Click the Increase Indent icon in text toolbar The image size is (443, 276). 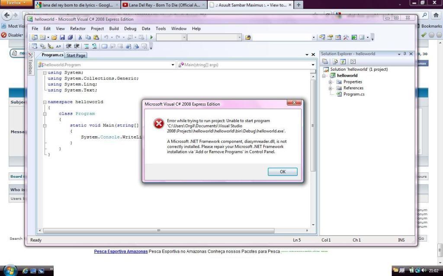pos(77,46)
